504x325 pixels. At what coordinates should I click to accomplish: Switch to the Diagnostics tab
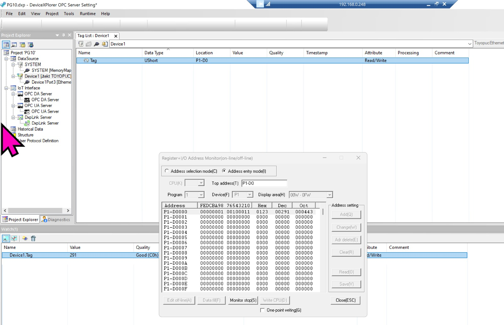point(56,220)
